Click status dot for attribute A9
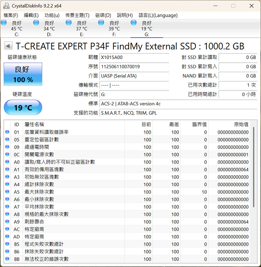This screenshot has height=267, width=261. pyautogui.click(x=7, y=222)
